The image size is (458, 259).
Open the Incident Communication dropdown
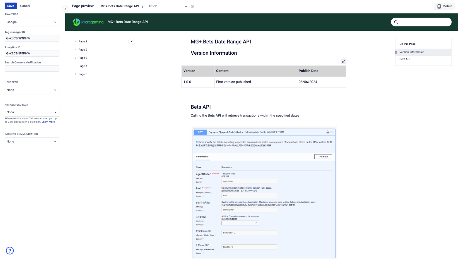point(32,142)
